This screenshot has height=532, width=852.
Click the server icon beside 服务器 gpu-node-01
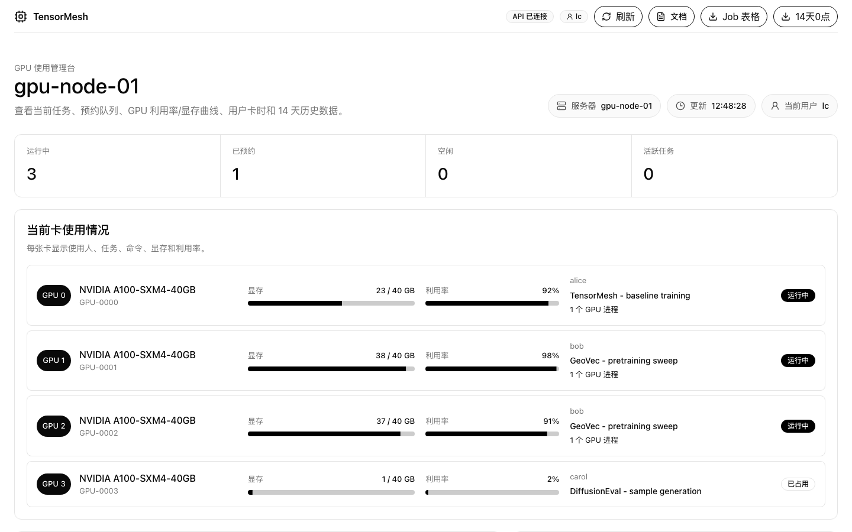(x=561, y=106)
